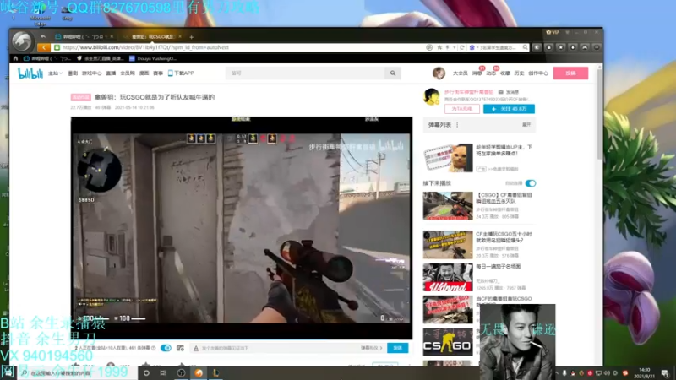Open the 番剧 menu item
676x380 pixels.
click(73, 73)
